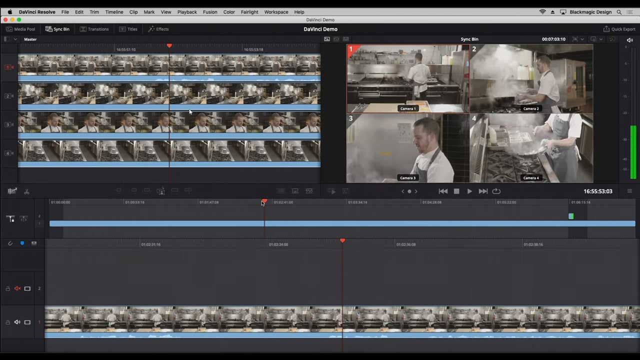
Task: Click the Boring Detector icon
Action: point(12,191)
